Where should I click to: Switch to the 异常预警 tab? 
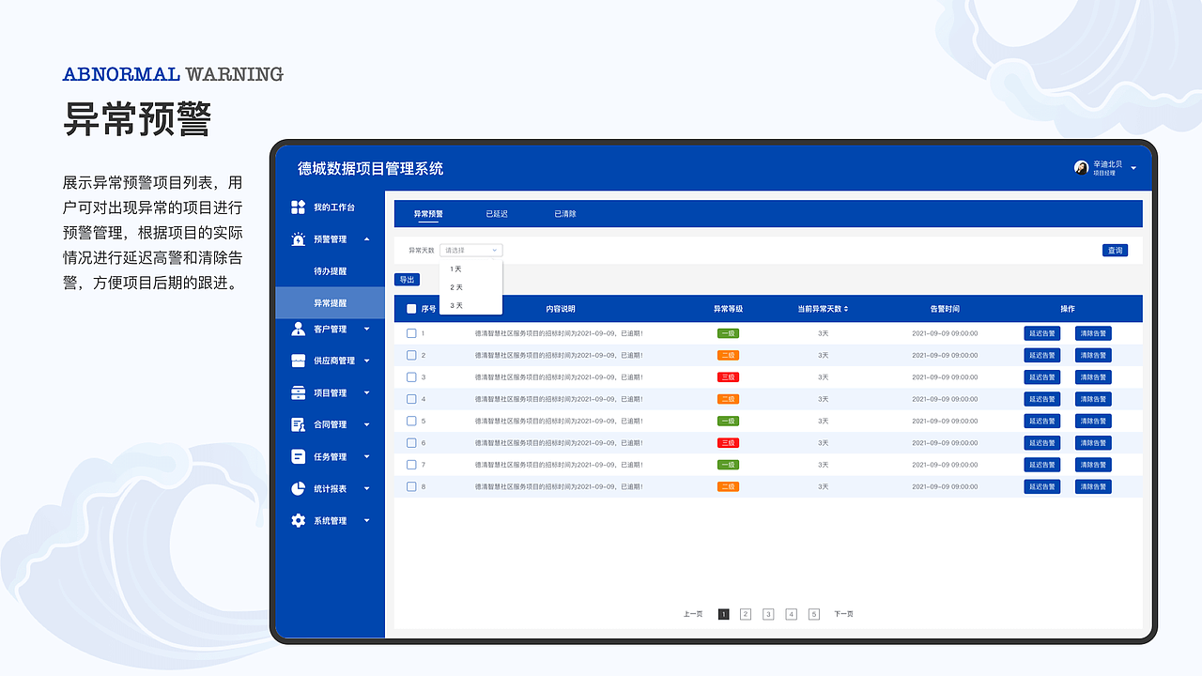coord(428,214)
